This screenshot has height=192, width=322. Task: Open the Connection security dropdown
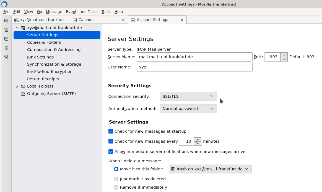pos(188,96)
